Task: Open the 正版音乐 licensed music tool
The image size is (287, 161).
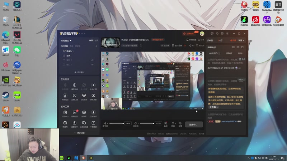Action: point(93,114)
